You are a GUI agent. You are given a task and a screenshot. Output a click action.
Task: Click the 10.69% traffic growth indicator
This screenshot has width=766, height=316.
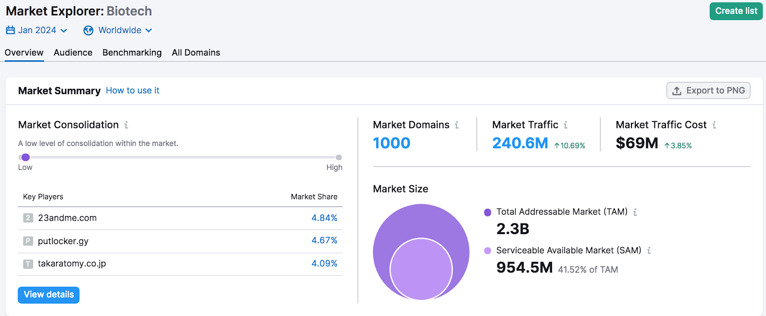coord(570,146)
